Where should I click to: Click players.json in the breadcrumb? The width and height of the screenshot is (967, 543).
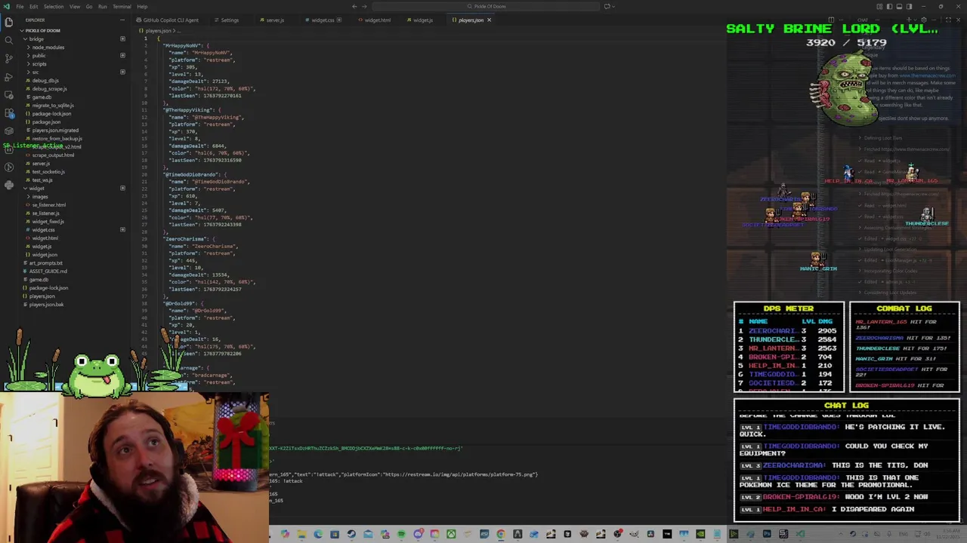[x=159, y=31]
